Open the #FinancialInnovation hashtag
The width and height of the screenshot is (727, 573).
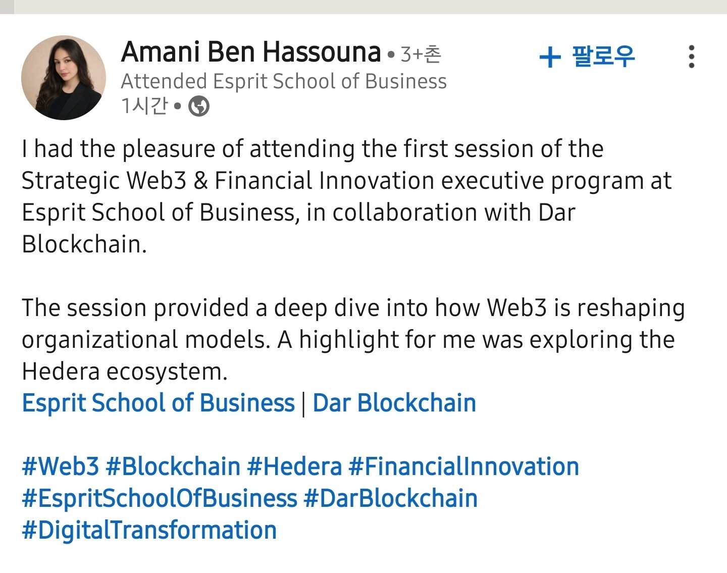tap(464, 466)
